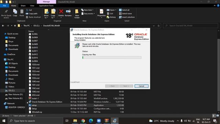This screenshot has width=220, height=124.
Task: Select the 2052.mst file
Action: 36,95
